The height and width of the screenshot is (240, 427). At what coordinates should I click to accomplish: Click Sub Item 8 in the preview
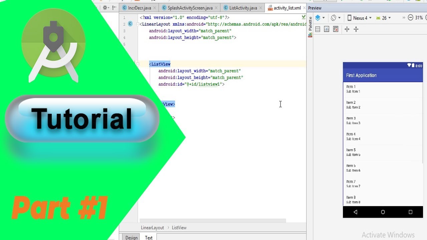(353, 202)
